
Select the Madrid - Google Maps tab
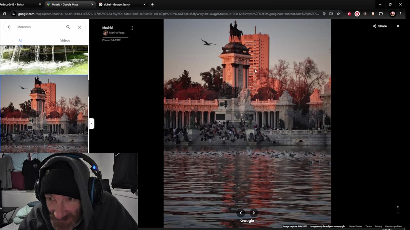70,4
